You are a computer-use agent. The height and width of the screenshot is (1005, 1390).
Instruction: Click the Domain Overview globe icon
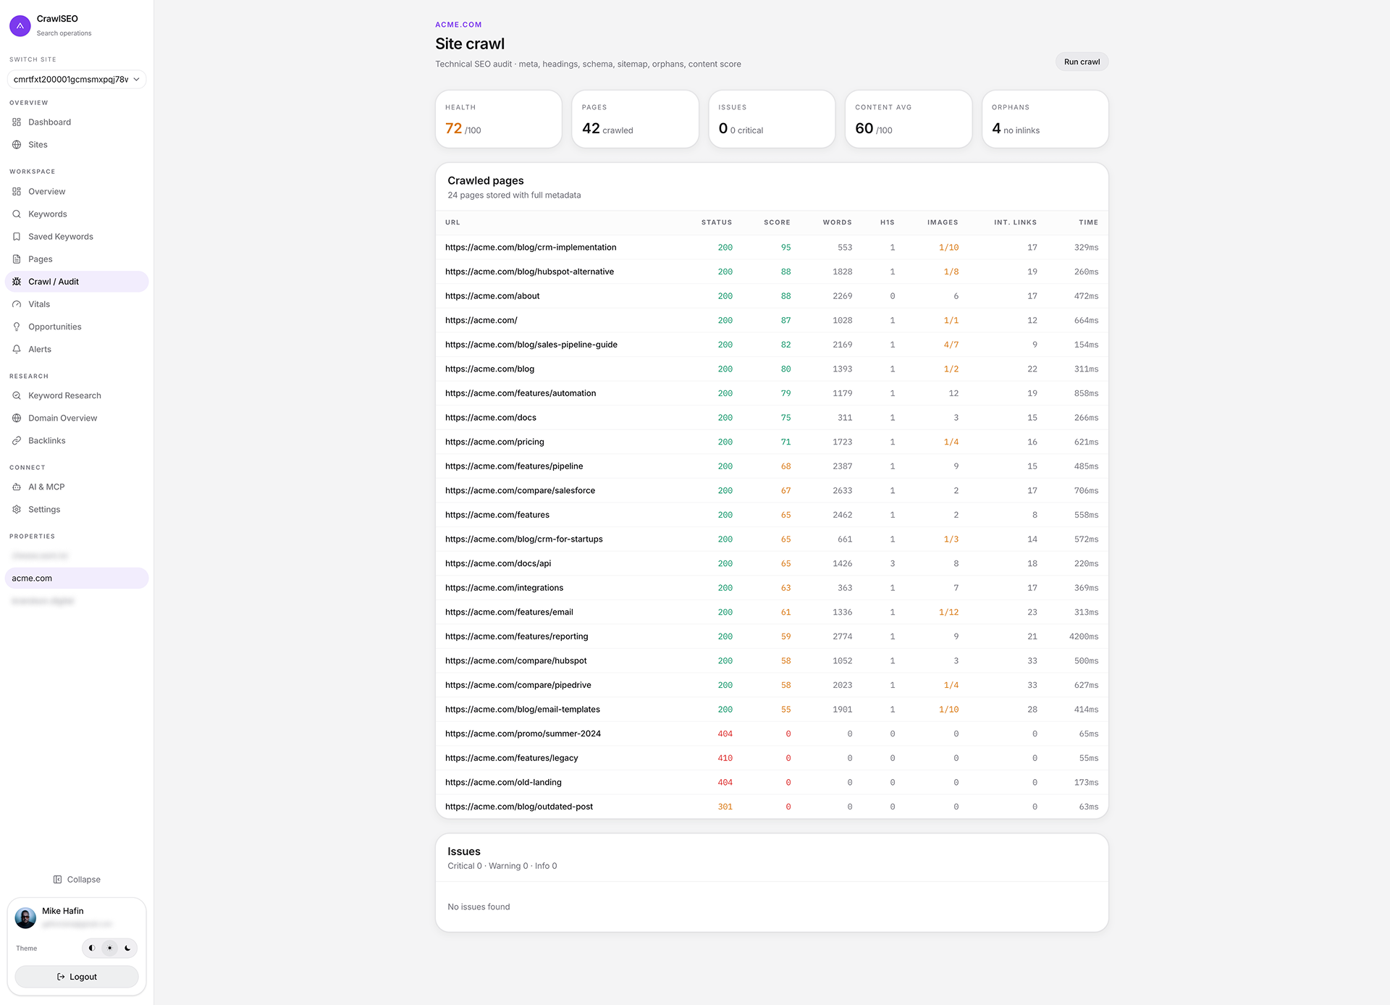coord(17,418)
